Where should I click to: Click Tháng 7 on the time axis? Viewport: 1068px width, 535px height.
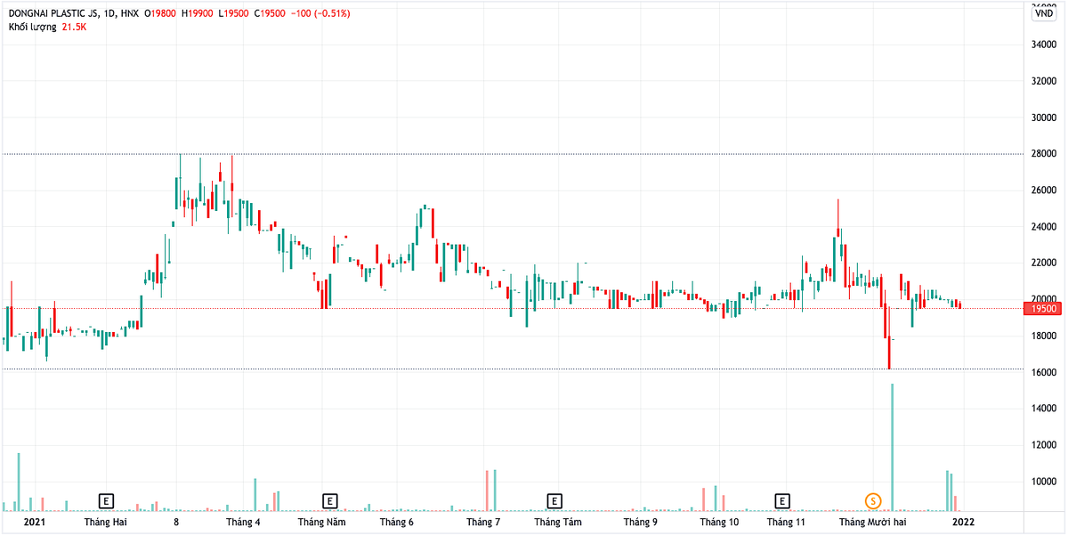pyautogui.click(x=483, y=522)
